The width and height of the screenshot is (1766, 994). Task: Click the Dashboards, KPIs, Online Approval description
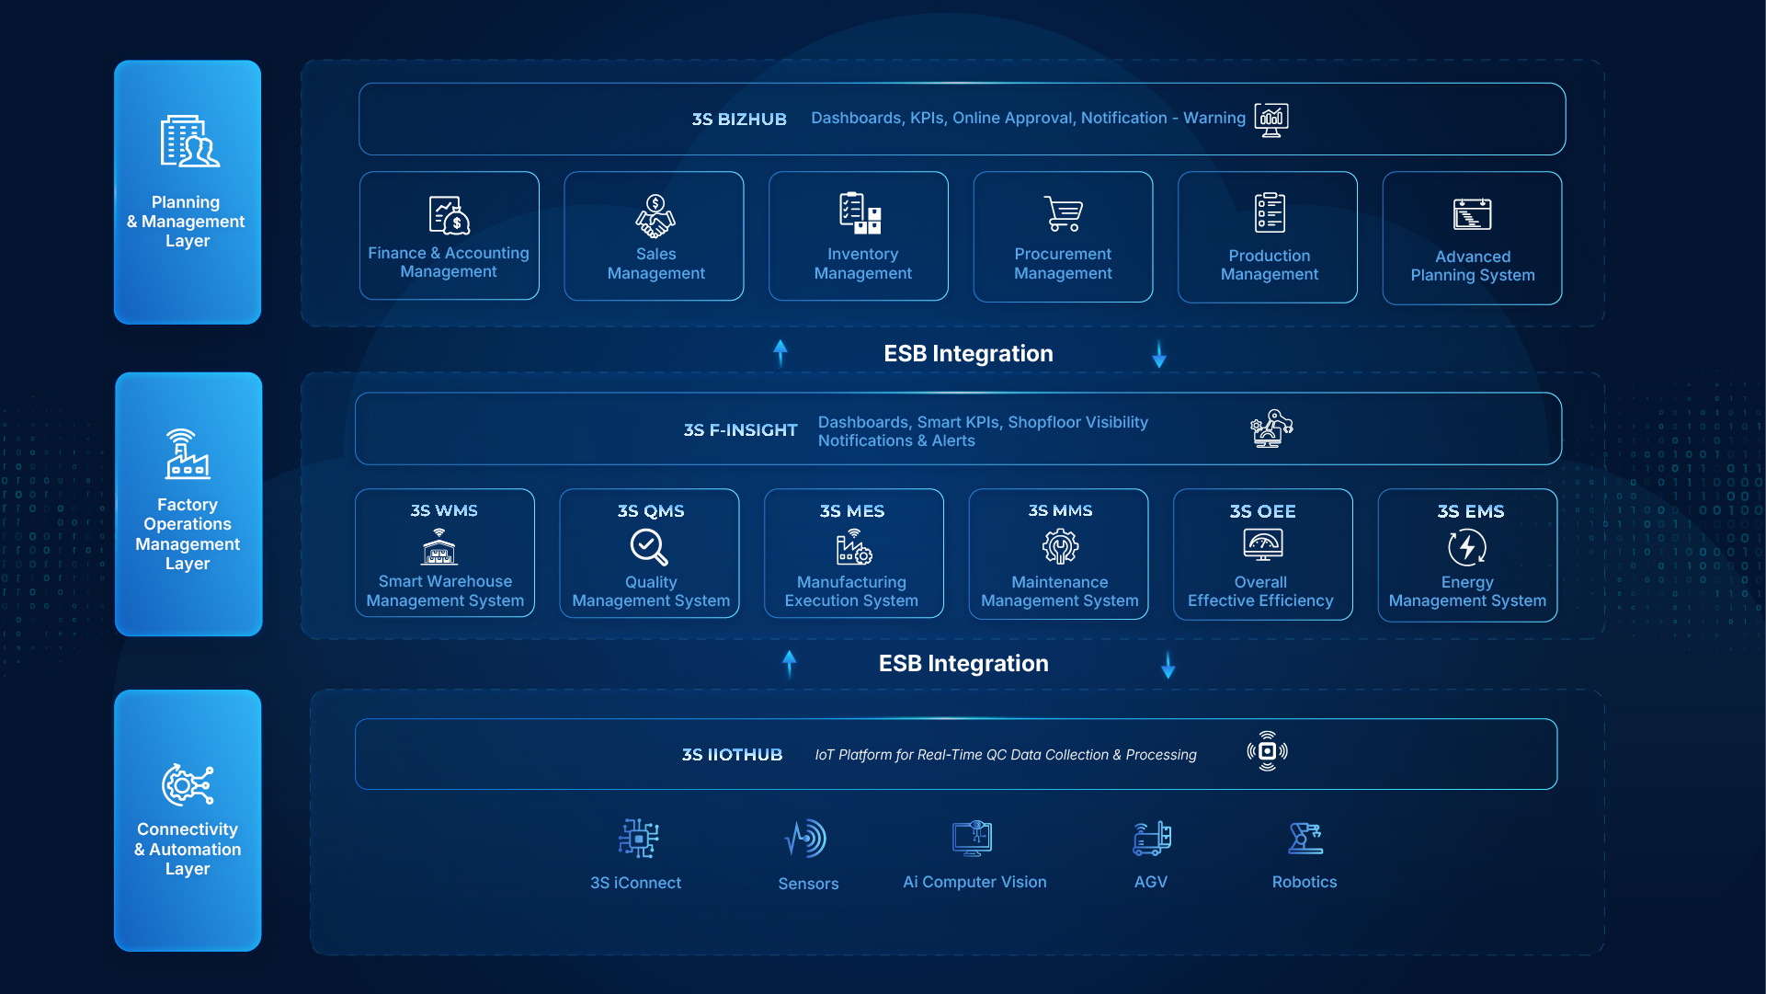pyautogui.click(x=1028, y=118)
